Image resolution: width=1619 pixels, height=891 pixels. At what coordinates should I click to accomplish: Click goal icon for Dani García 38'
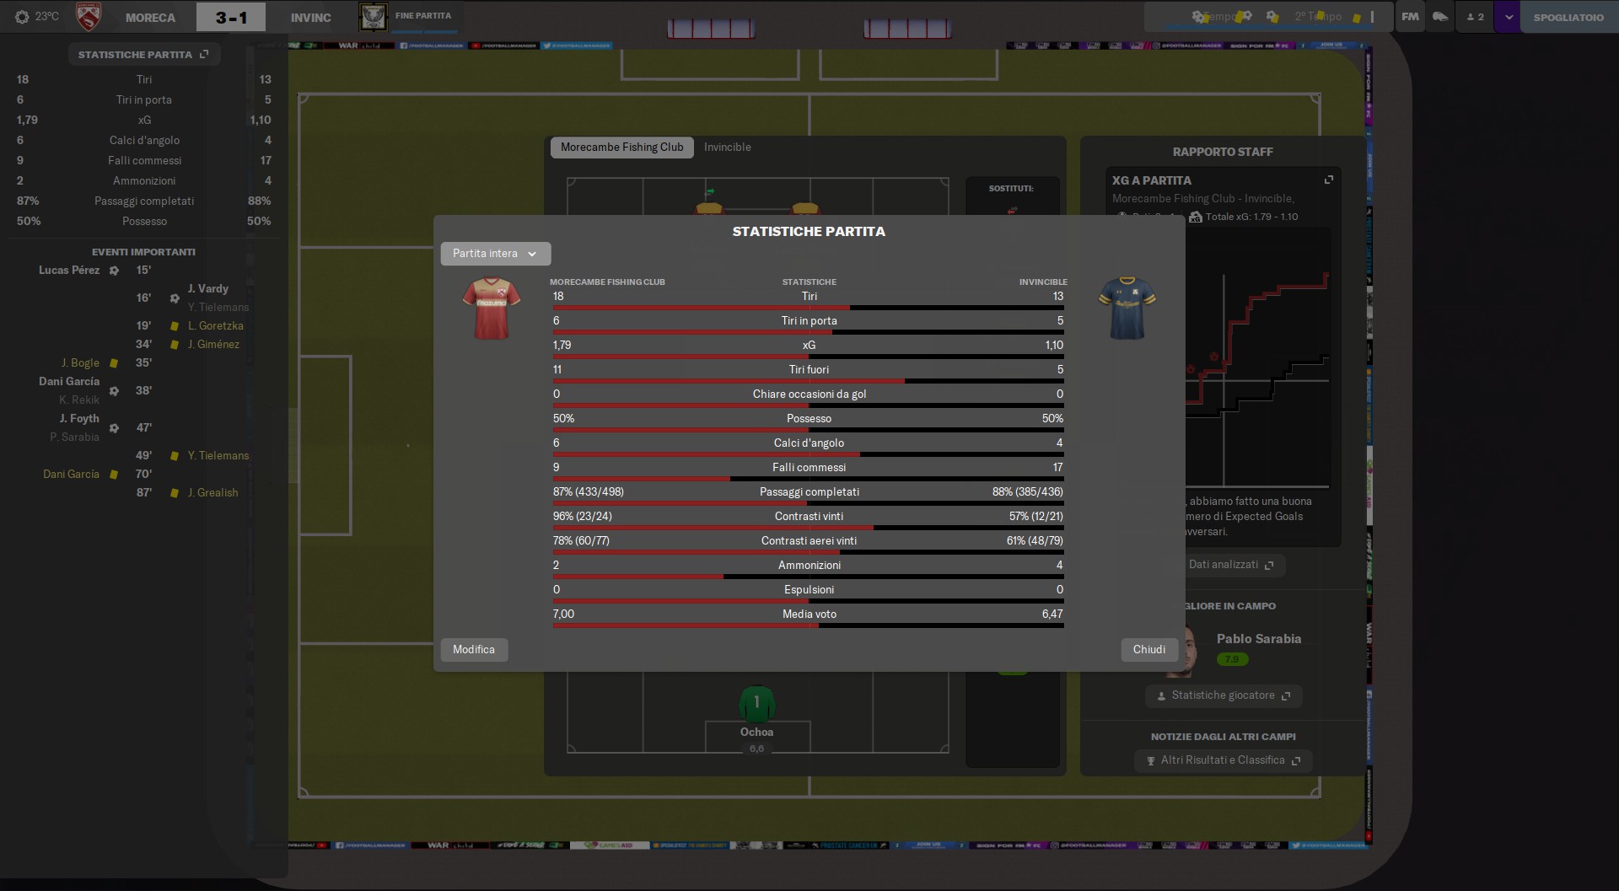point(114,391)
